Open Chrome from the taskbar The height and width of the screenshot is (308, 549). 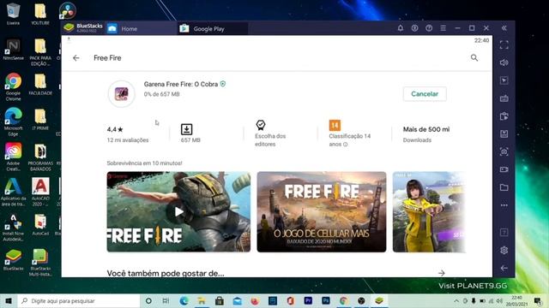(x=343, y=300)
